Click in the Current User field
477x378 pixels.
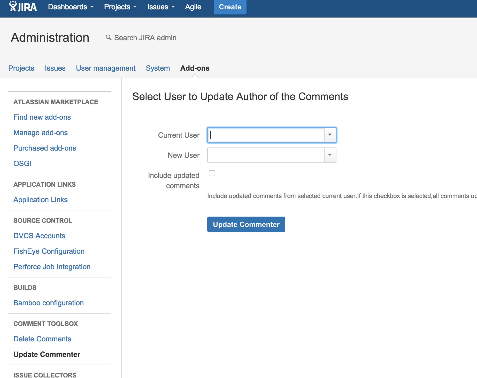[x=266, y=135]
